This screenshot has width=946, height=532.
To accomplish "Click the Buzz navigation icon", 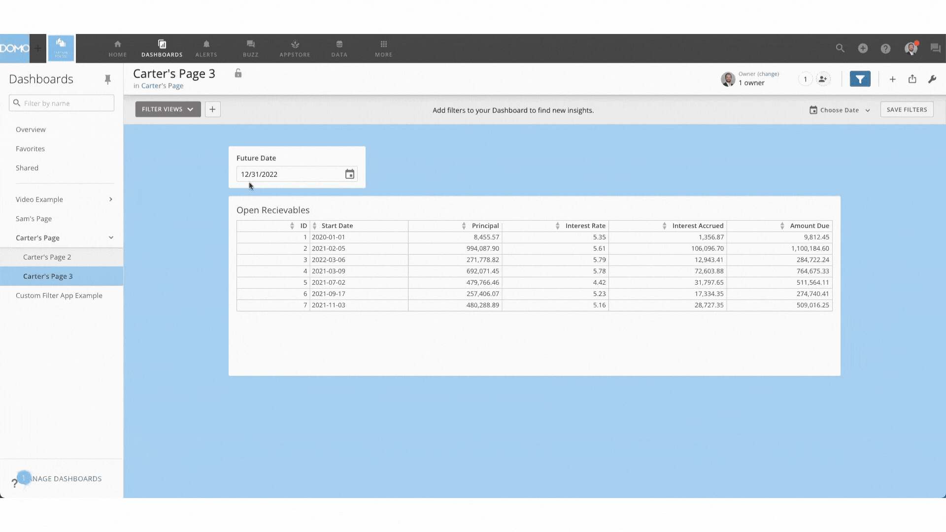I will coord(250,47).
